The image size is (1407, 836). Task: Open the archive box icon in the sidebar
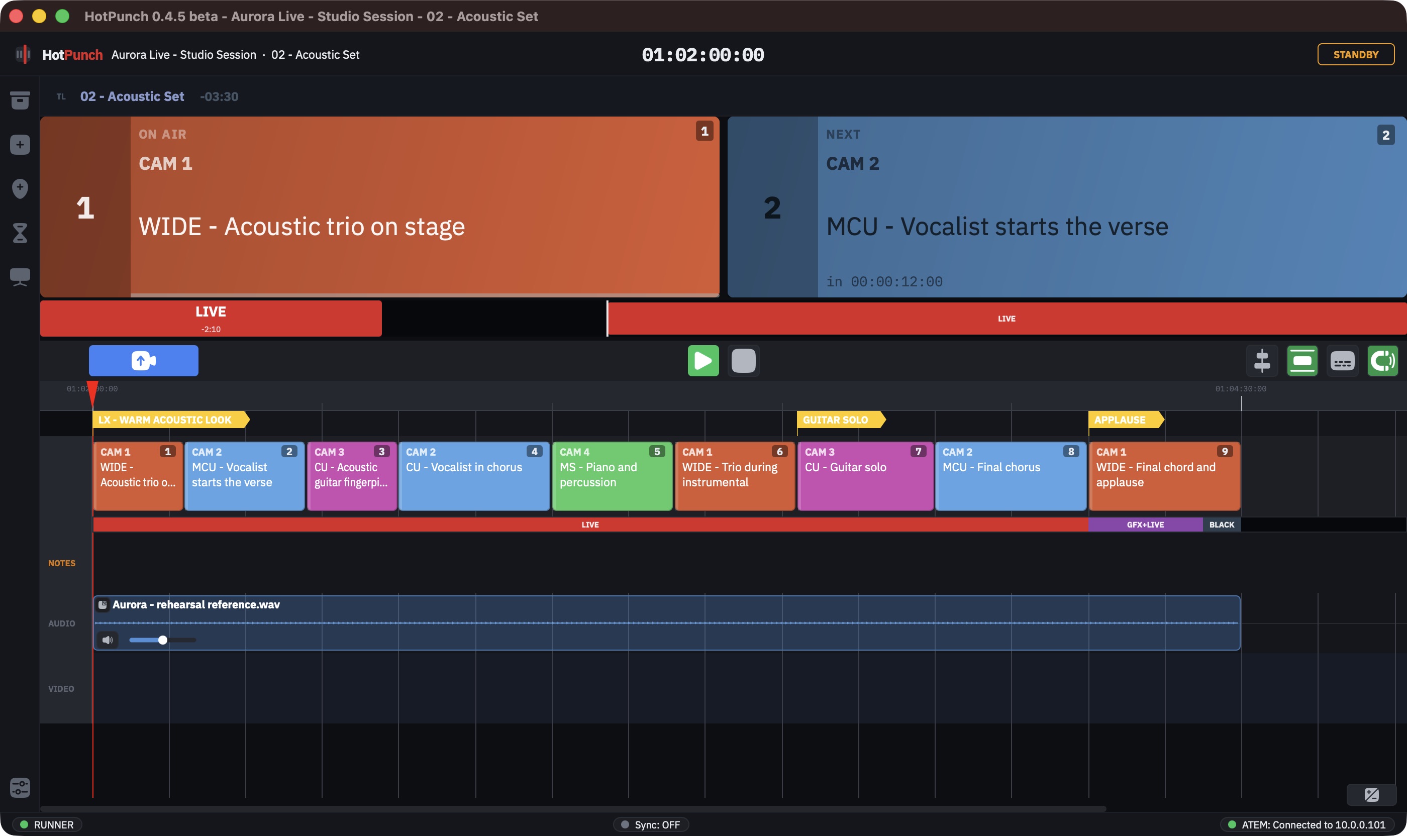20,100
